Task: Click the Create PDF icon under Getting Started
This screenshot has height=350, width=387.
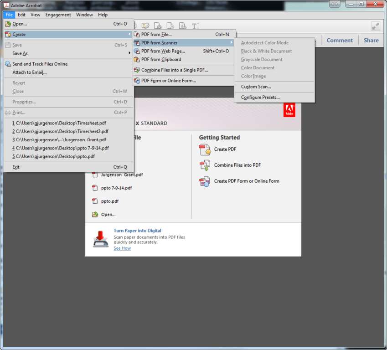Action: coord(205,149)
